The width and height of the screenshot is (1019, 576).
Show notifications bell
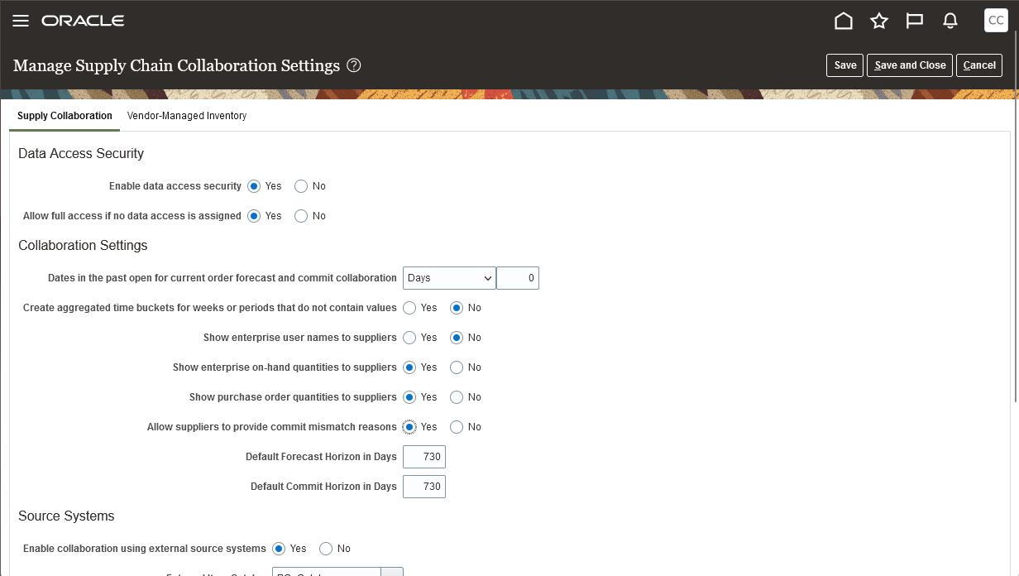click(x=950, y=21)
